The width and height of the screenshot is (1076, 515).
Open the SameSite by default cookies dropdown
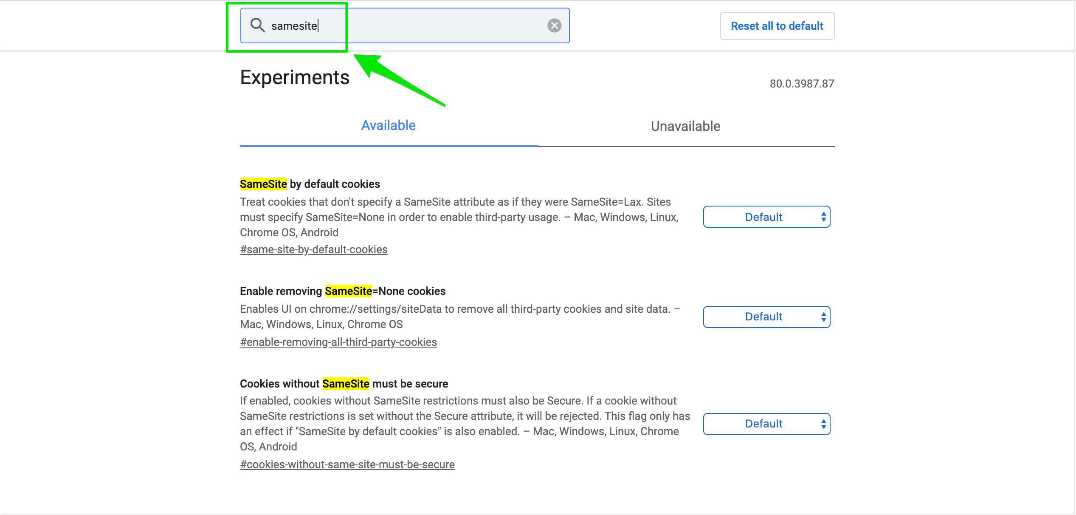click(x=766, y=217)
